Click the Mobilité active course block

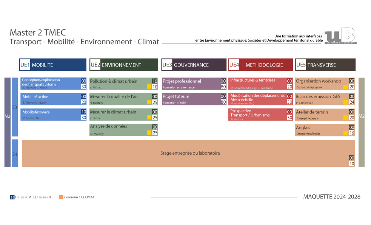49,99
